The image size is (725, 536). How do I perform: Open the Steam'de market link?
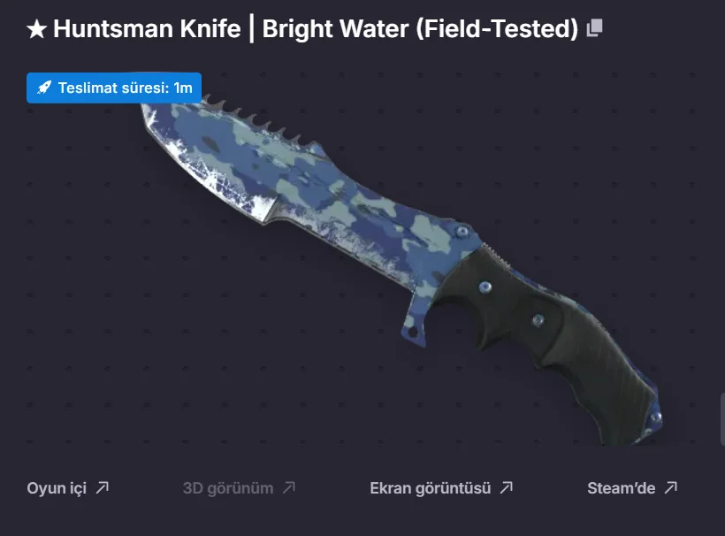632,488
